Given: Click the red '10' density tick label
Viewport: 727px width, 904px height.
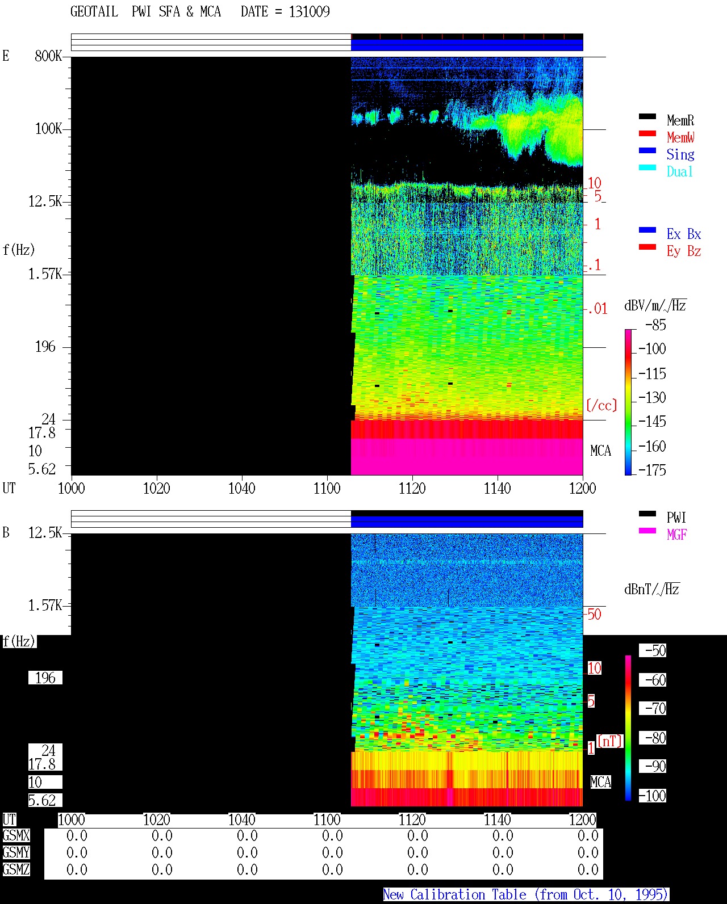Looking at the screenshot, I should point(594,183).
